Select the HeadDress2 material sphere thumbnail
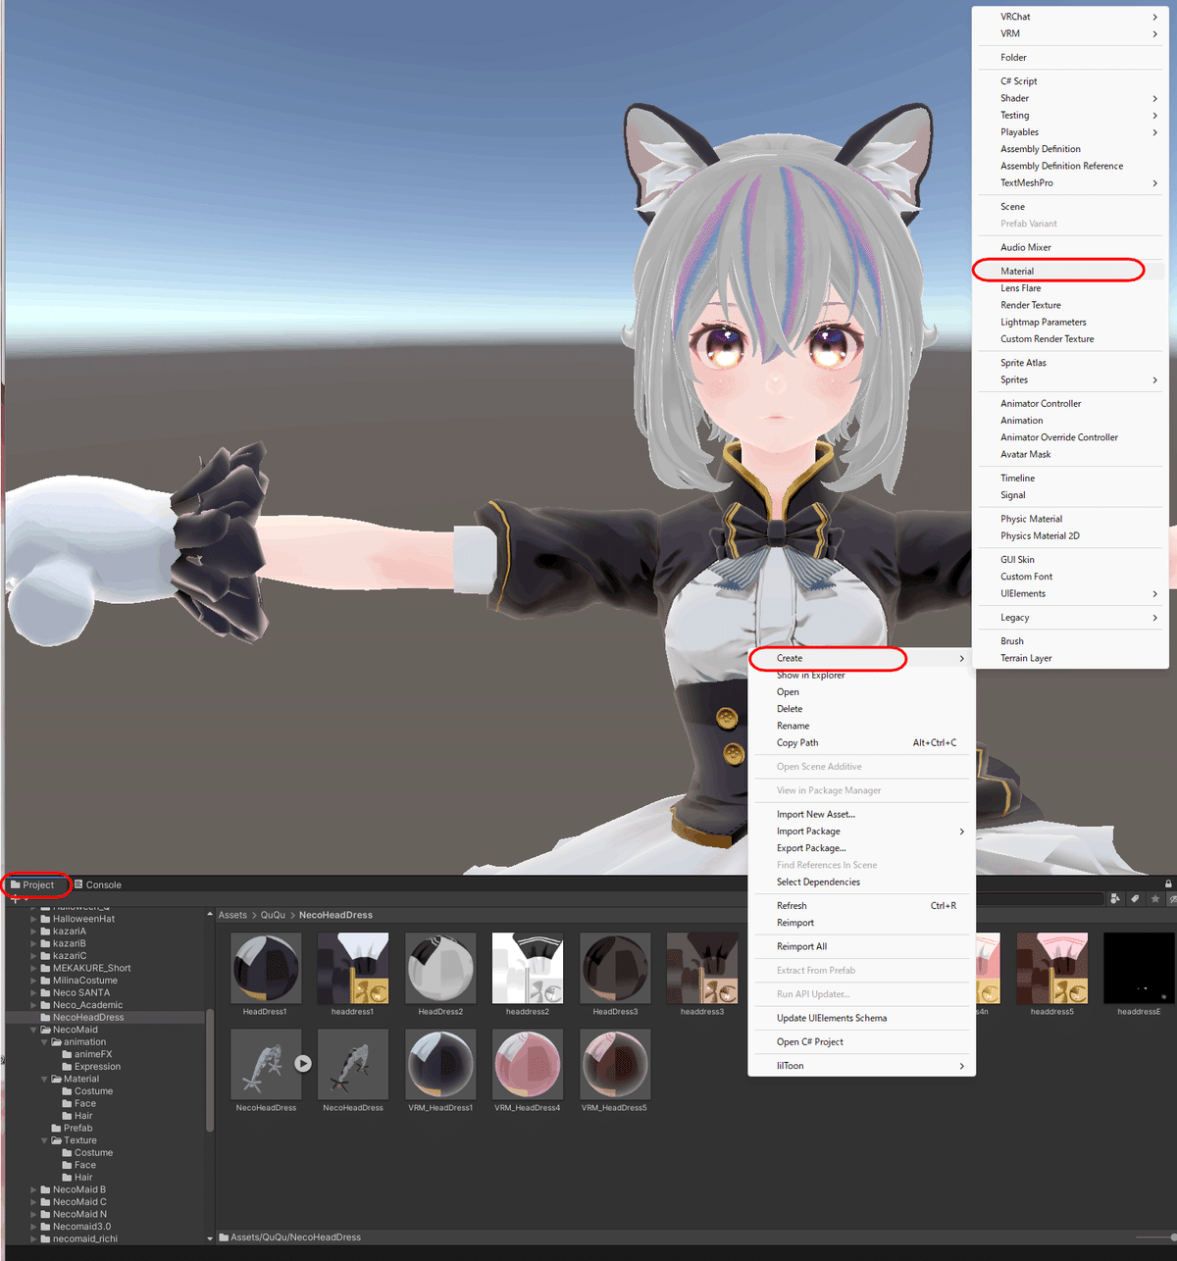The image size is (1177, 1261). pyautogui.click(x=440, y=968)
